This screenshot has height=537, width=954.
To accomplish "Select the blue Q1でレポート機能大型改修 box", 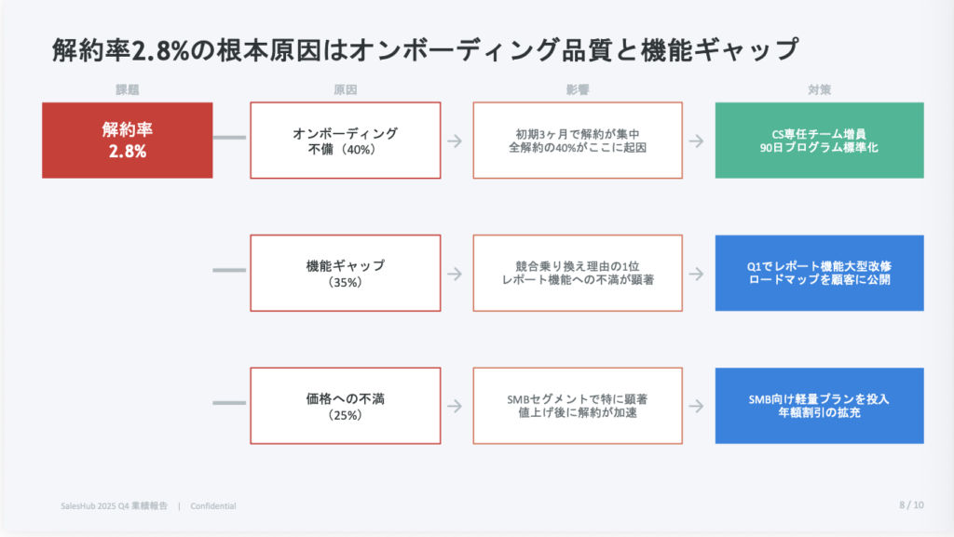I will pos(819,273).
